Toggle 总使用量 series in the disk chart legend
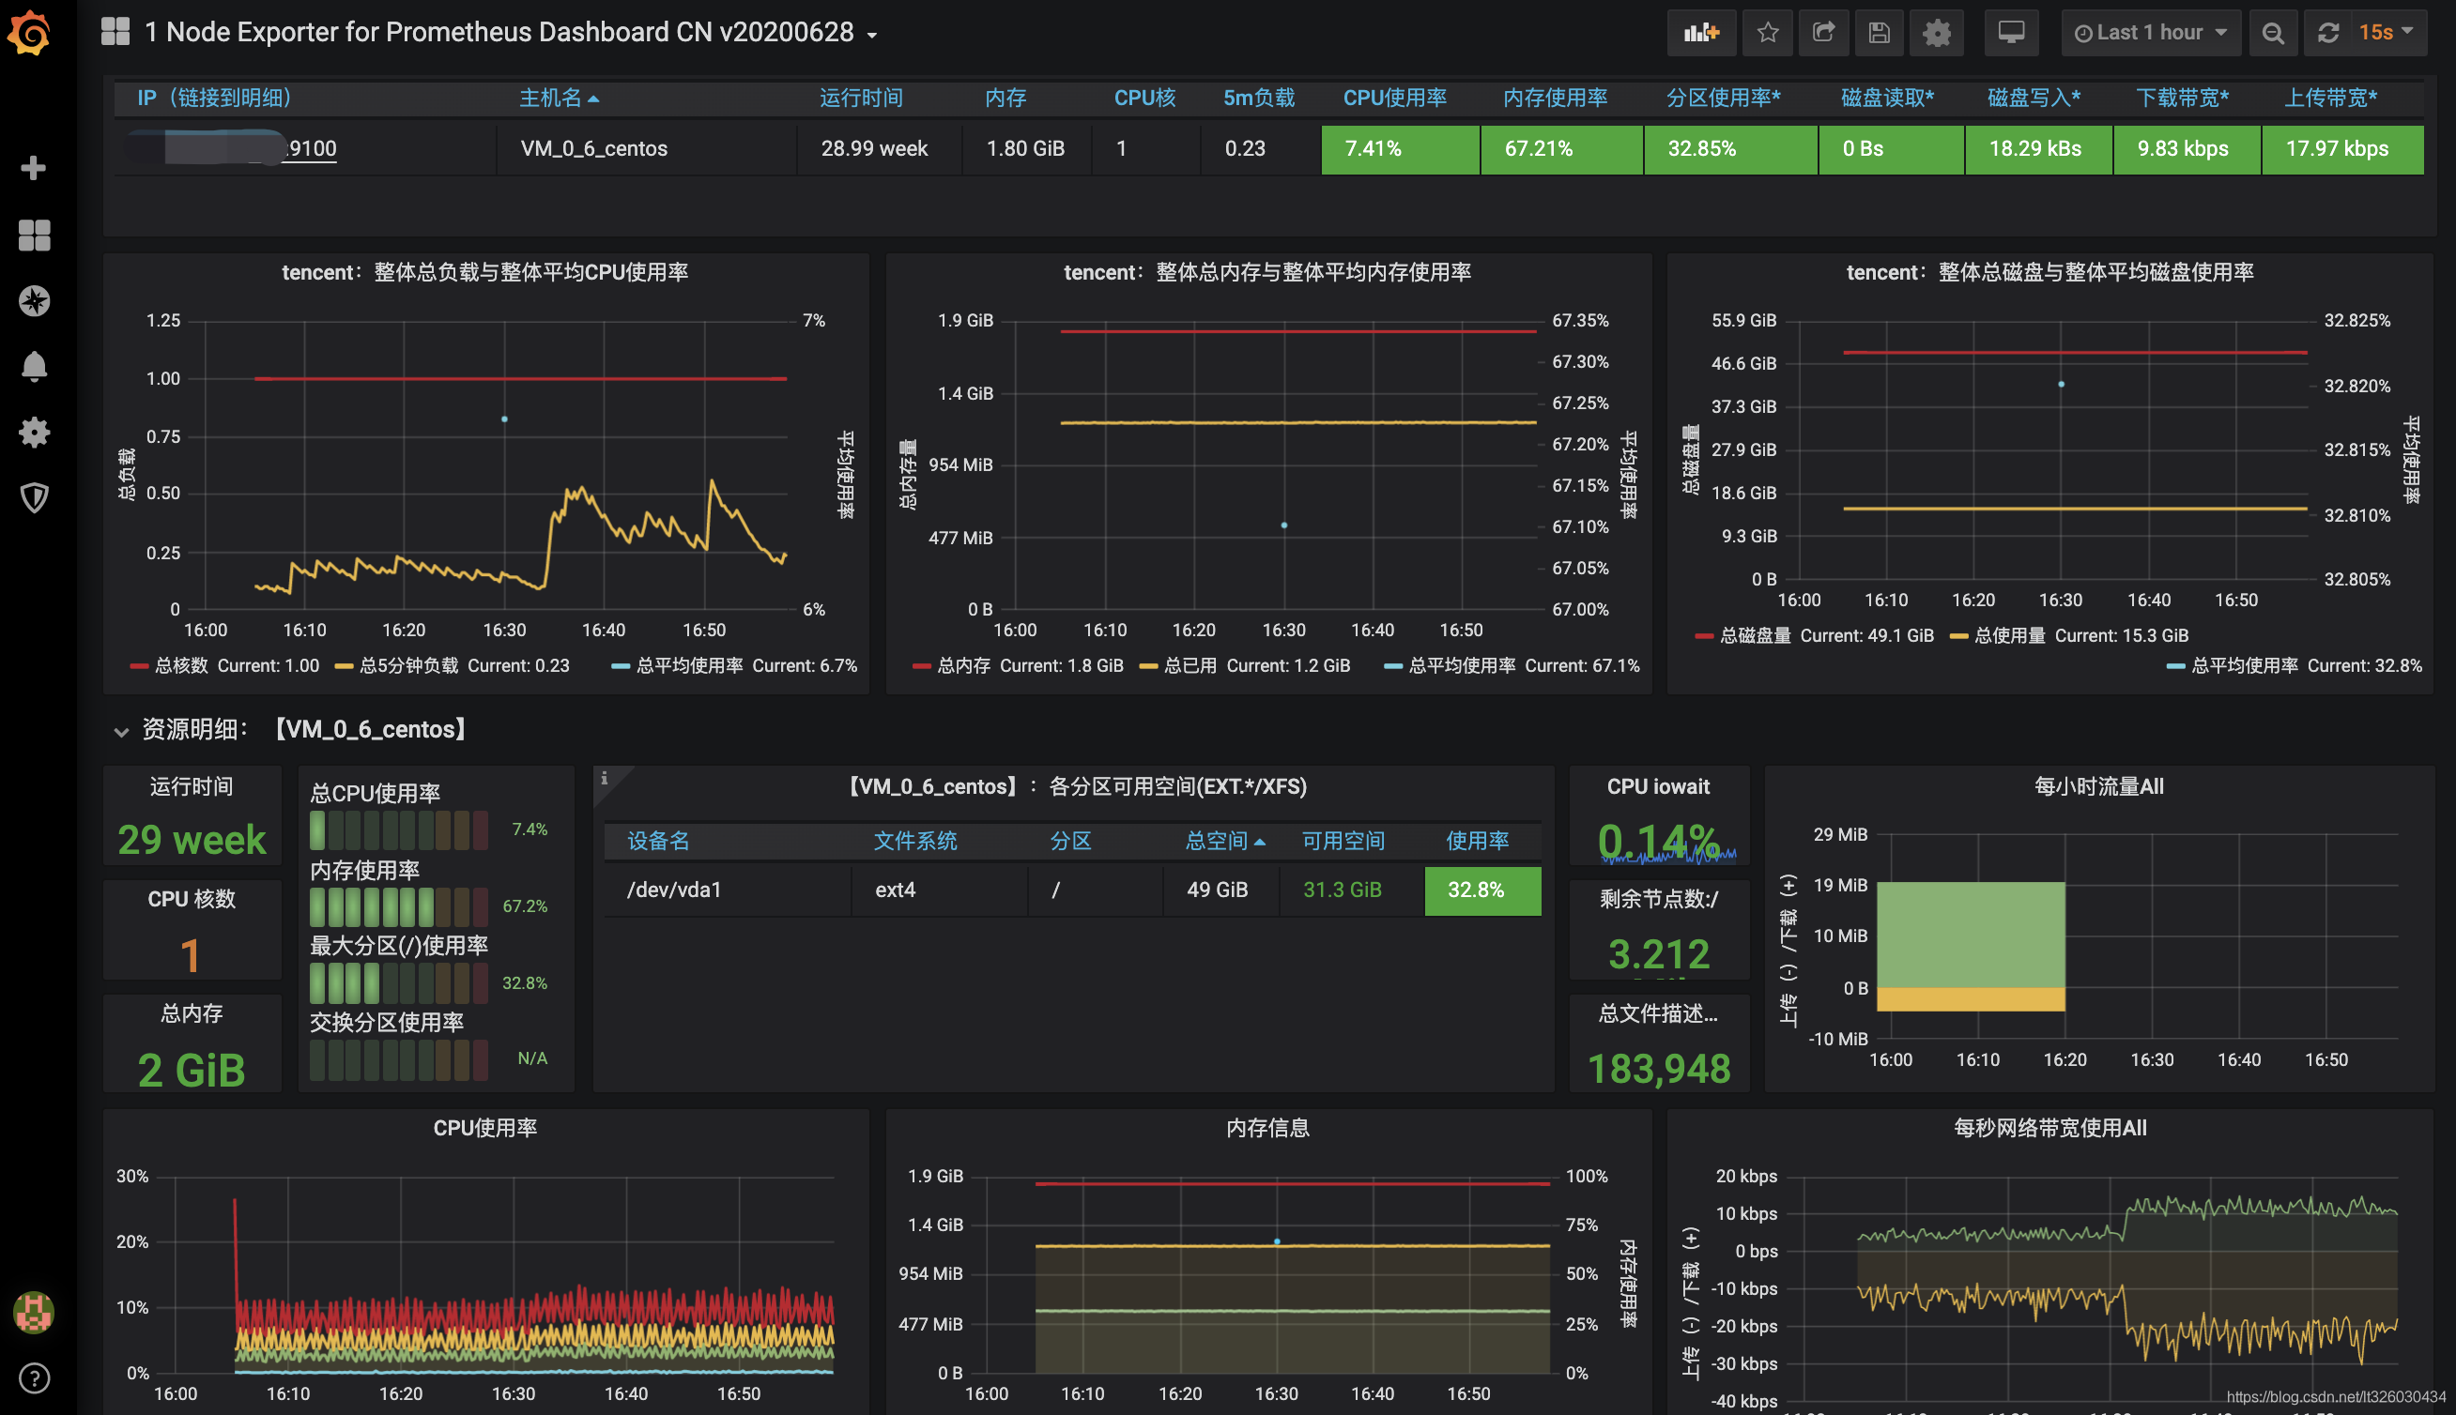Image resolution: width=2456 pixels, height=1415 pixels. [2009, 635]
